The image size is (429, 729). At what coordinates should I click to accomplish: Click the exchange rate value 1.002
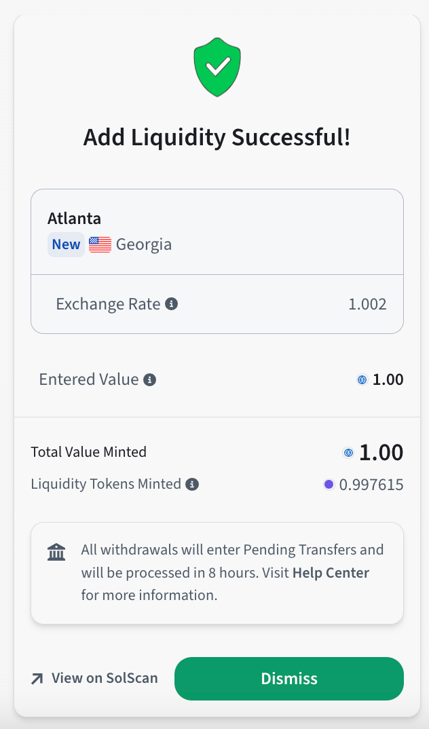[367, 304]
